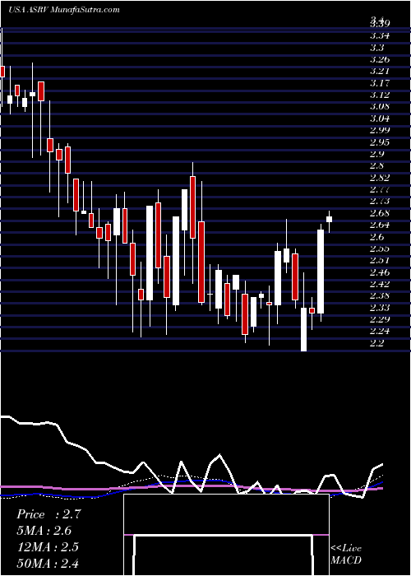This screenshot has width=411, height=576.
Task: Click the 2.68 price axis label
Action: click(380, 213)
